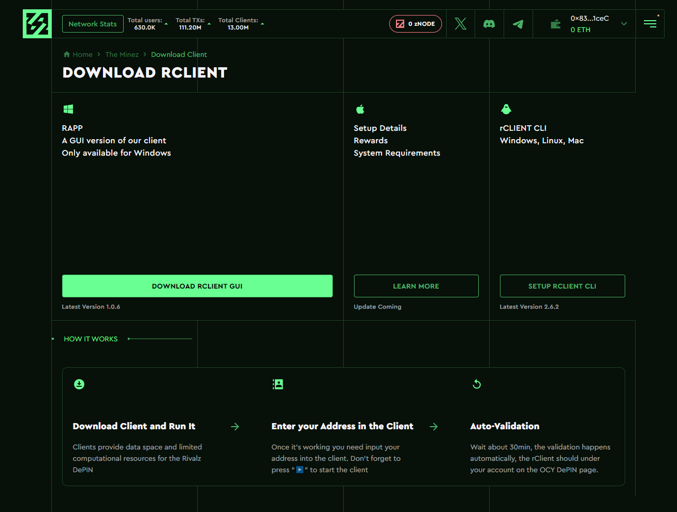Click arrow after Enter your Address

point(434,427)
